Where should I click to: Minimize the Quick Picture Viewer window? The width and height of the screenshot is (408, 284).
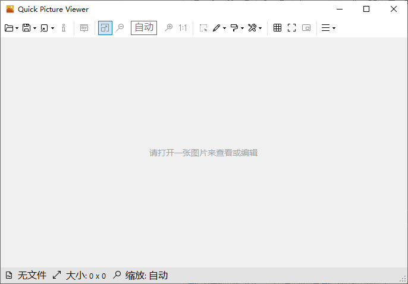[x=340, y=9]
